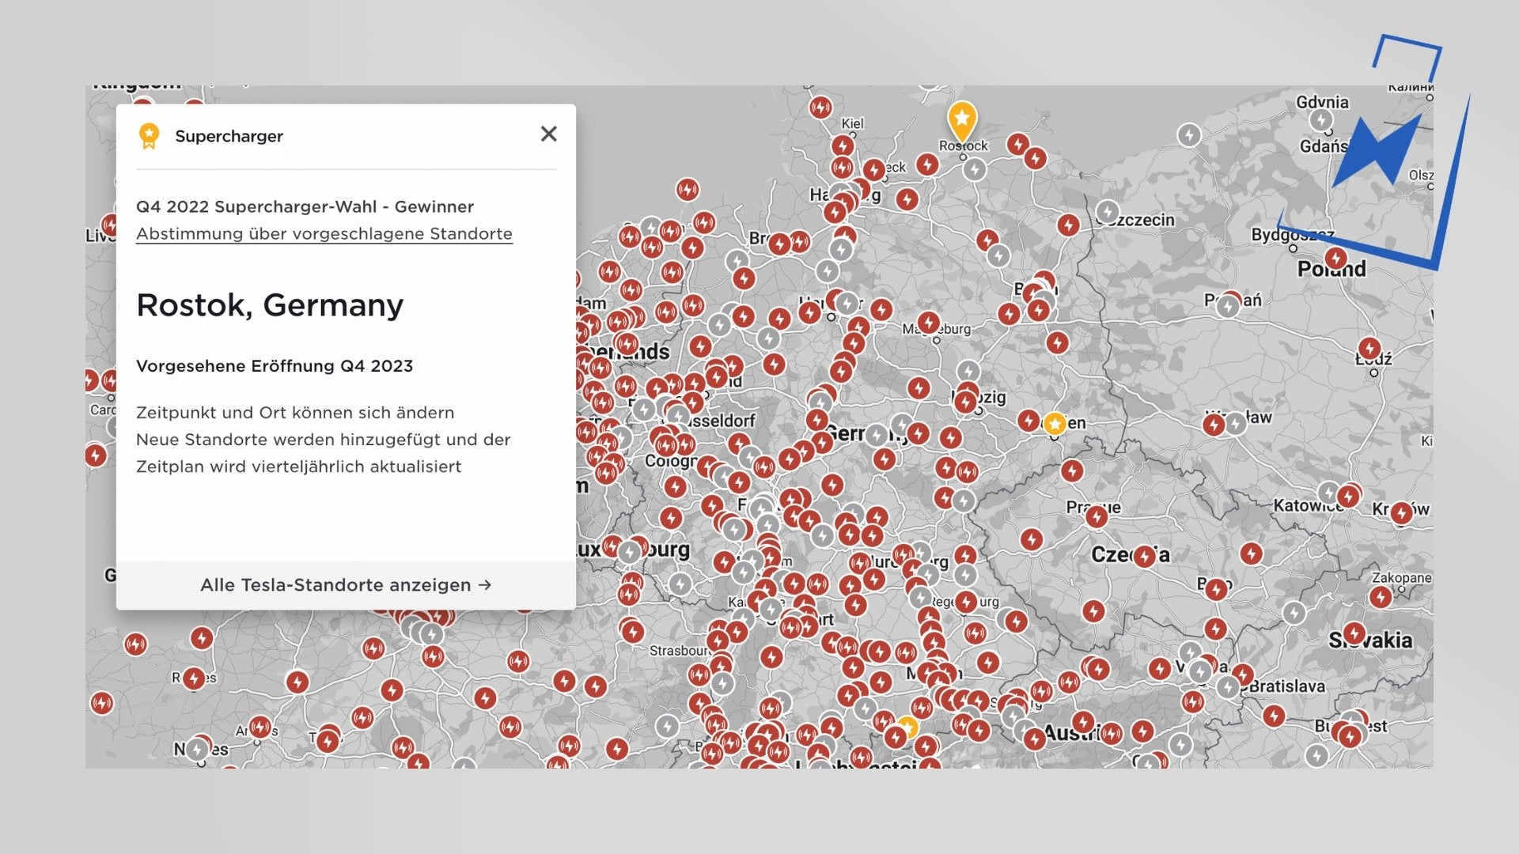The height and width of the screenshot is (854, 1519).
Task: Click the red pin right of Katowice
Action: point(1348,497)
